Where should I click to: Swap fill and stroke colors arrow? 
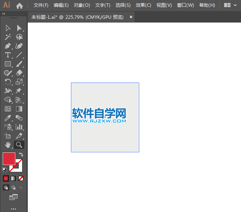21,154
